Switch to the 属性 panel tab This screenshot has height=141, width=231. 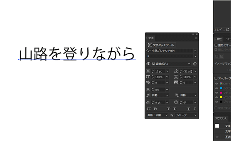pyautogui.click(x=219, y=39)
